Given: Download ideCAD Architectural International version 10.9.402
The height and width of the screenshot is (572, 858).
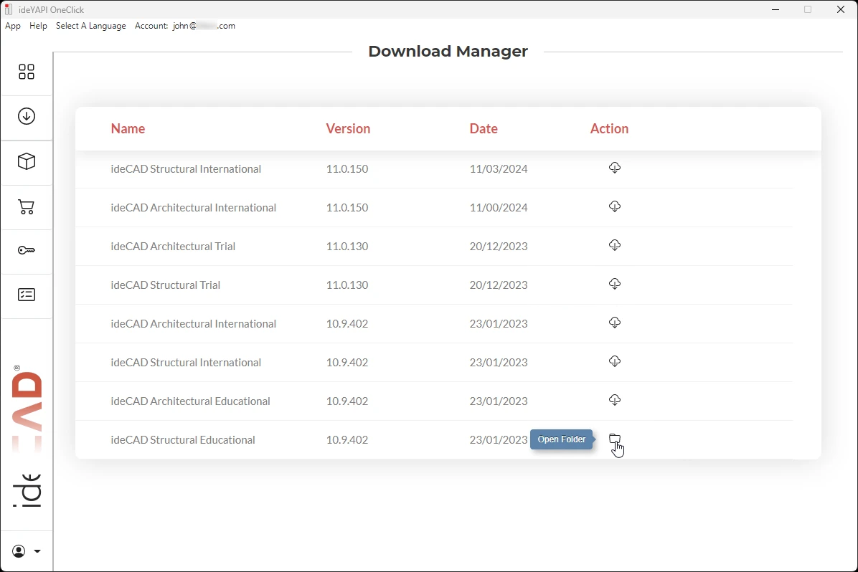Looking at the screenshot, I should [615, 323].
